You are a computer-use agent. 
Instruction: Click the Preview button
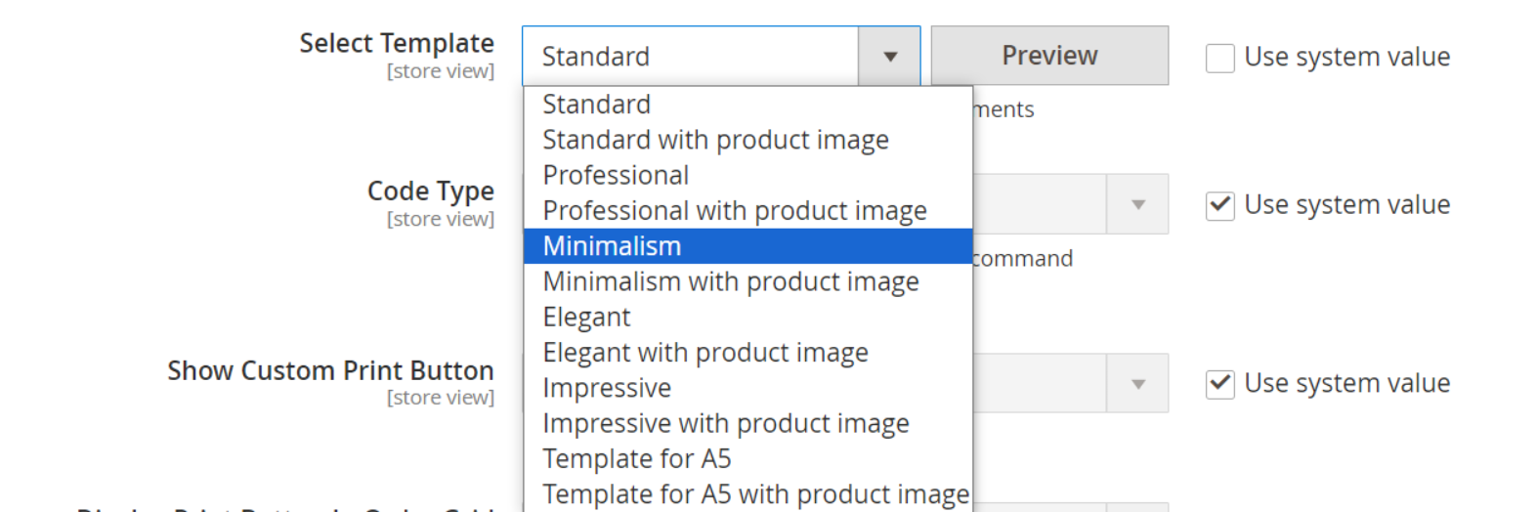(x=1048, y=56)
